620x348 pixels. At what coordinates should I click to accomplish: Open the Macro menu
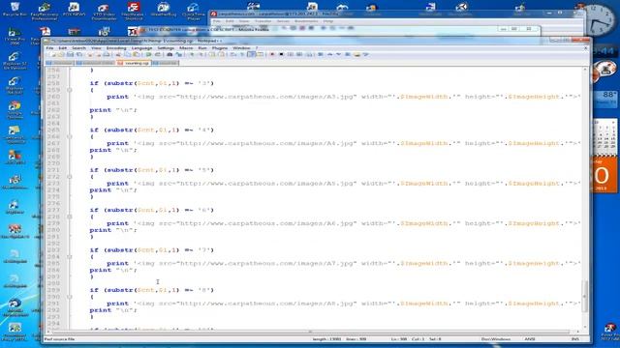click(186, 47)
